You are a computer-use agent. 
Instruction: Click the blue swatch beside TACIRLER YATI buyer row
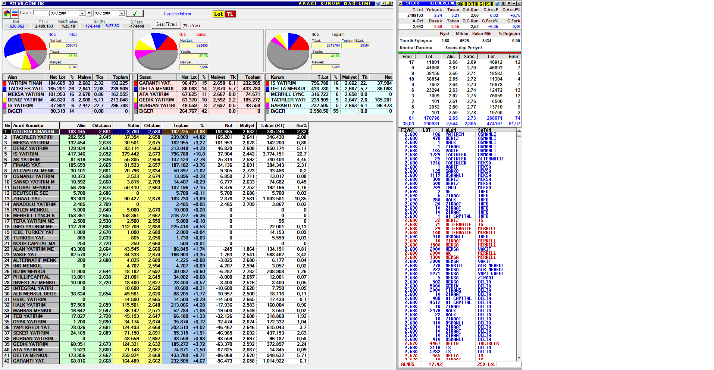4,89
